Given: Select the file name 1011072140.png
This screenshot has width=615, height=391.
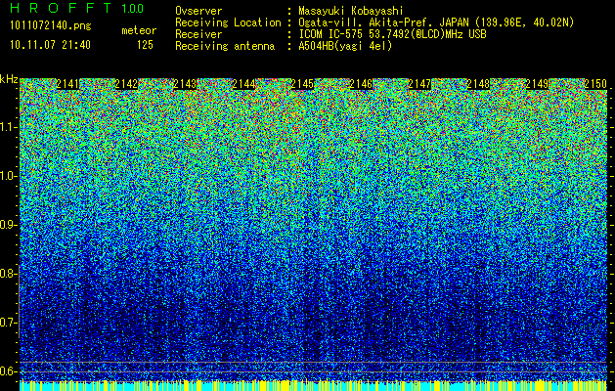Looking at the screenshot, I should [51, 26].
